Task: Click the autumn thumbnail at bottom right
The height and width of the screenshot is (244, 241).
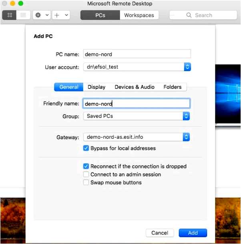Action: (x=228, y=220)
